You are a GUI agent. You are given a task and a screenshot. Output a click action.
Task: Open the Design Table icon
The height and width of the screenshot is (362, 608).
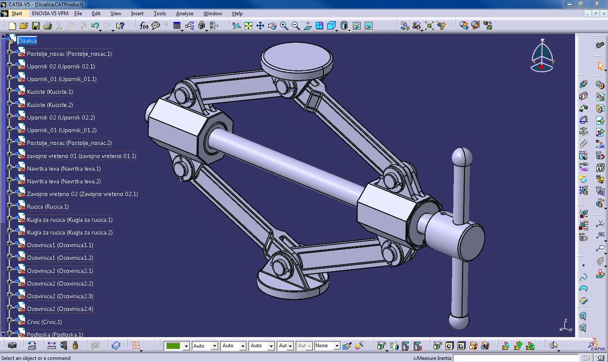coord(177,26)
